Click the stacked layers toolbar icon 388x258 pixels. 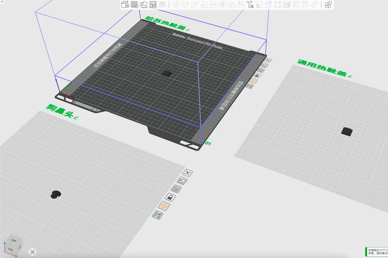pos(287,4)
